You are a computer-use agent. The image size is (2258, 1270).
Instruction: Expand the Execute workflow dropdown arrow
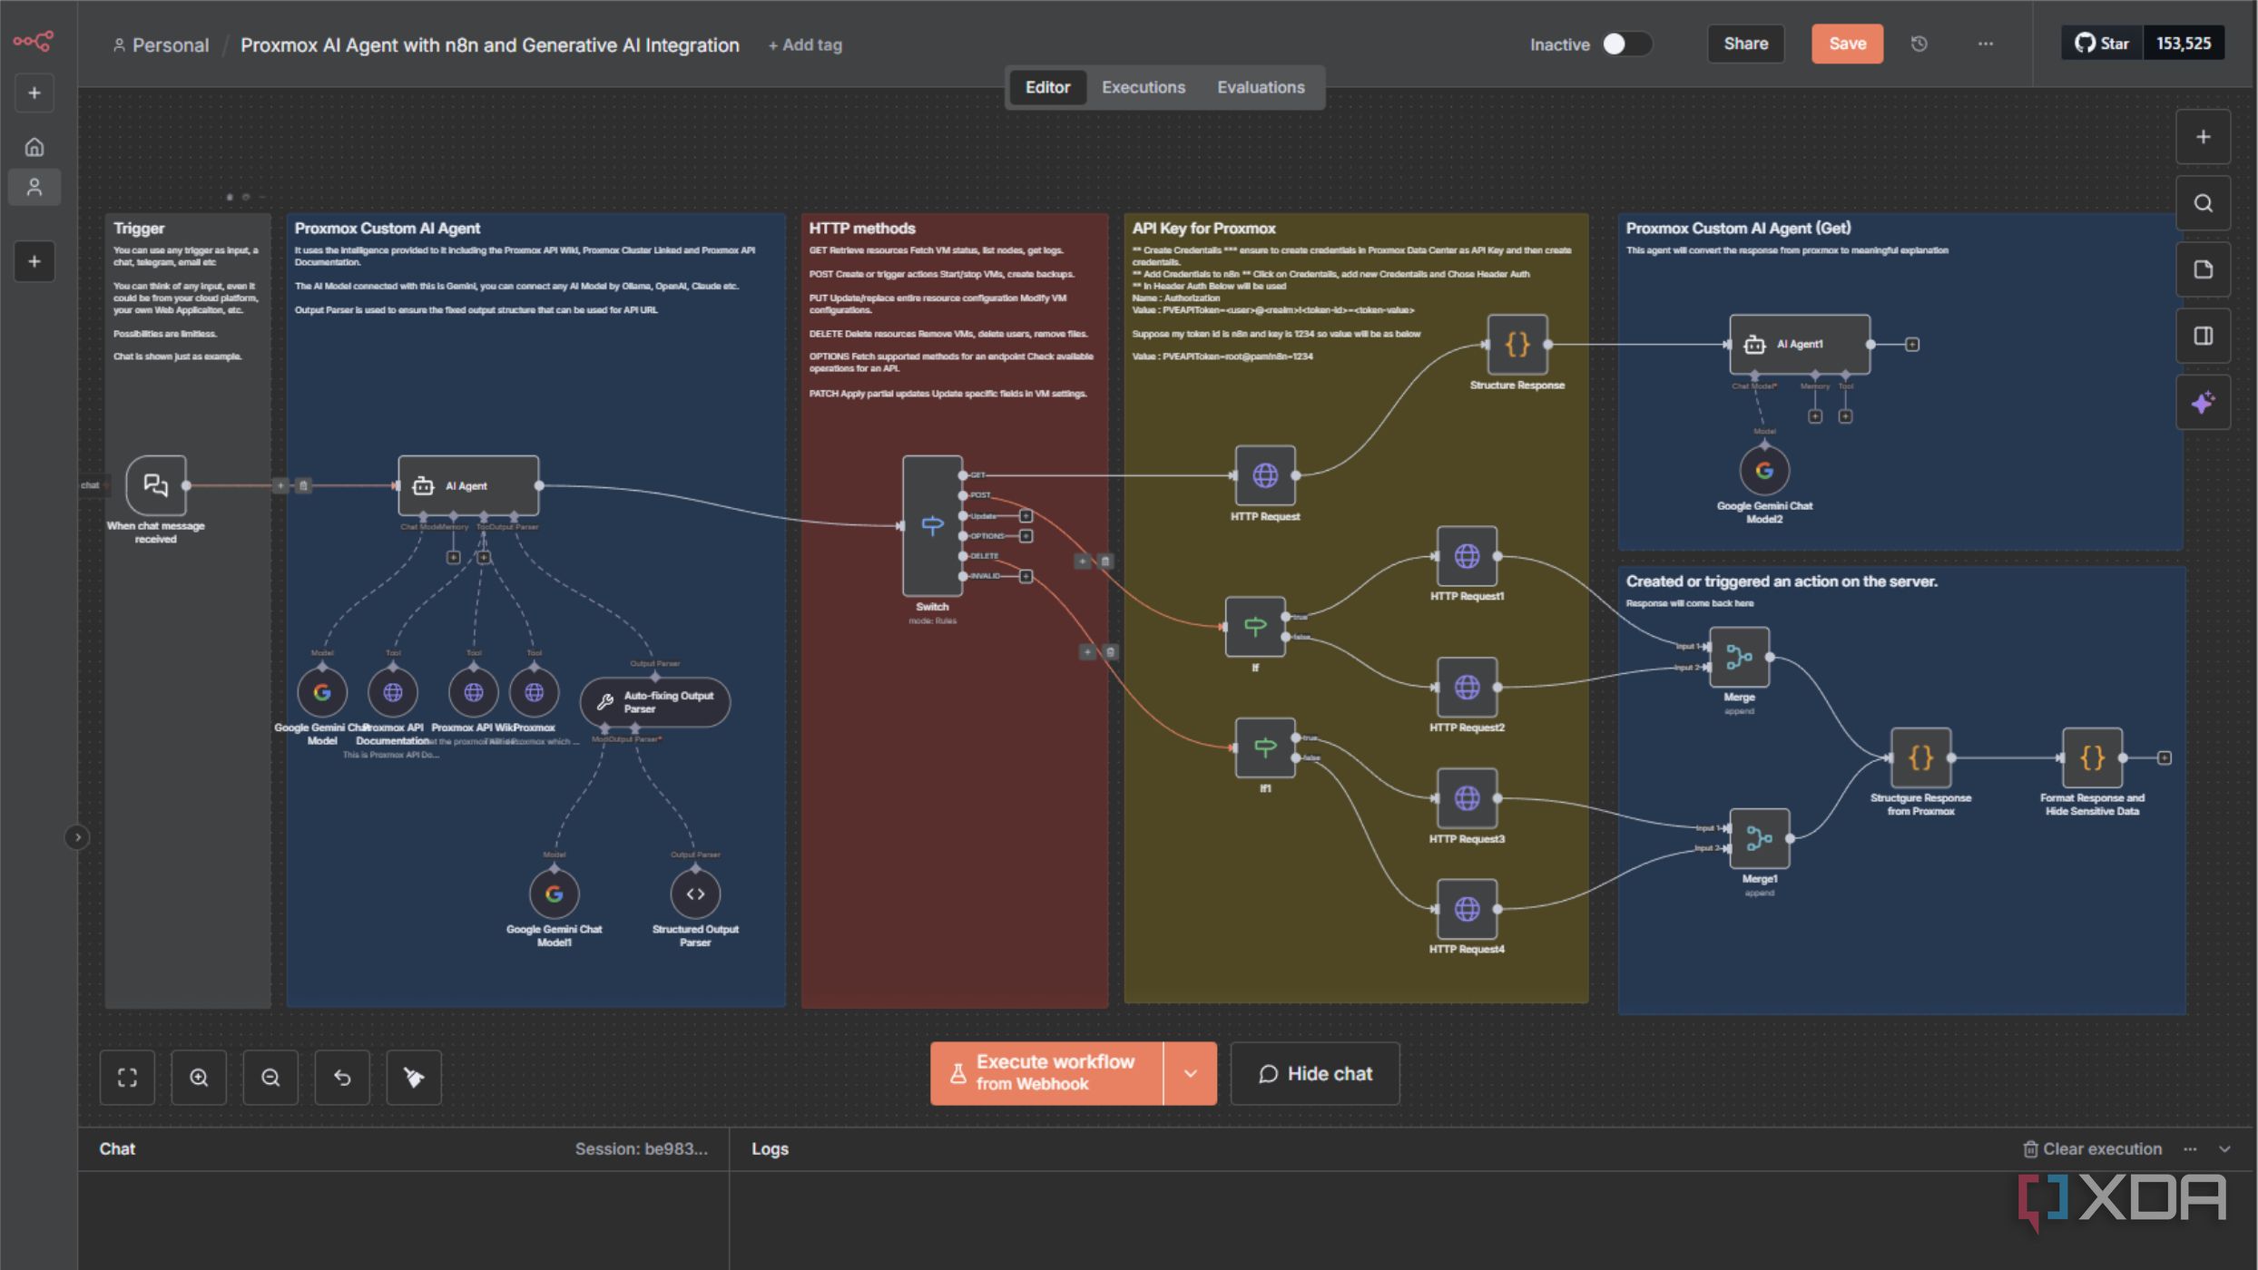click(1190, 1073)
